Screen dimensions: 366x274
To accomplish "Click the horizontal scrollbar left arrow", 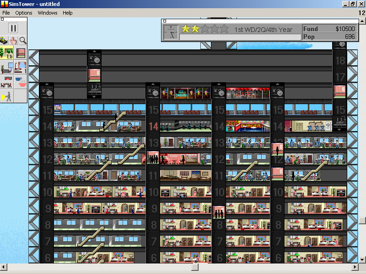I will (x=4, y=267).
